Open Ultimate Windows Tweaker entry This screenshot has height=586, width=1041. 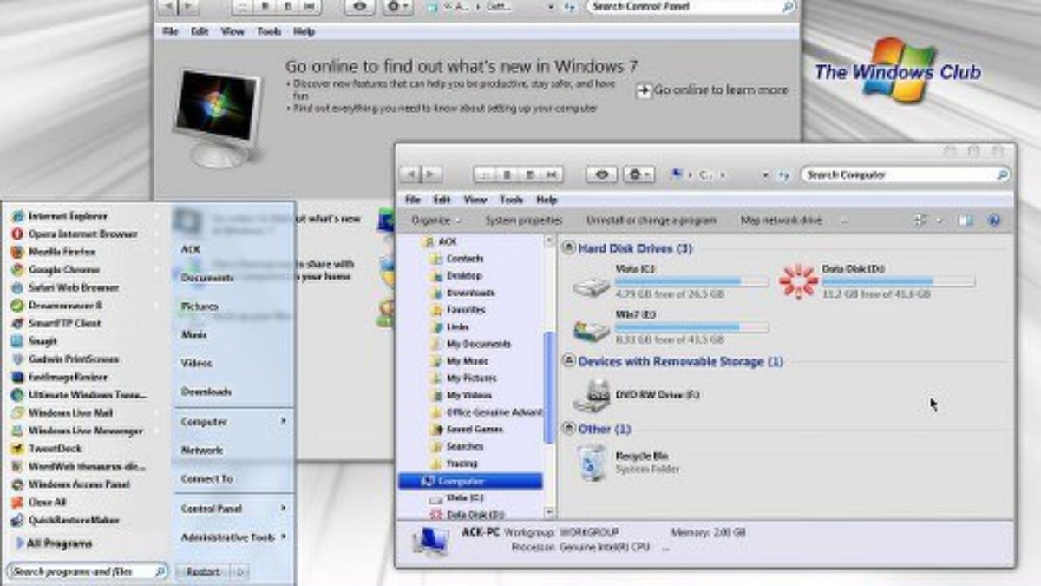(78, 395)
